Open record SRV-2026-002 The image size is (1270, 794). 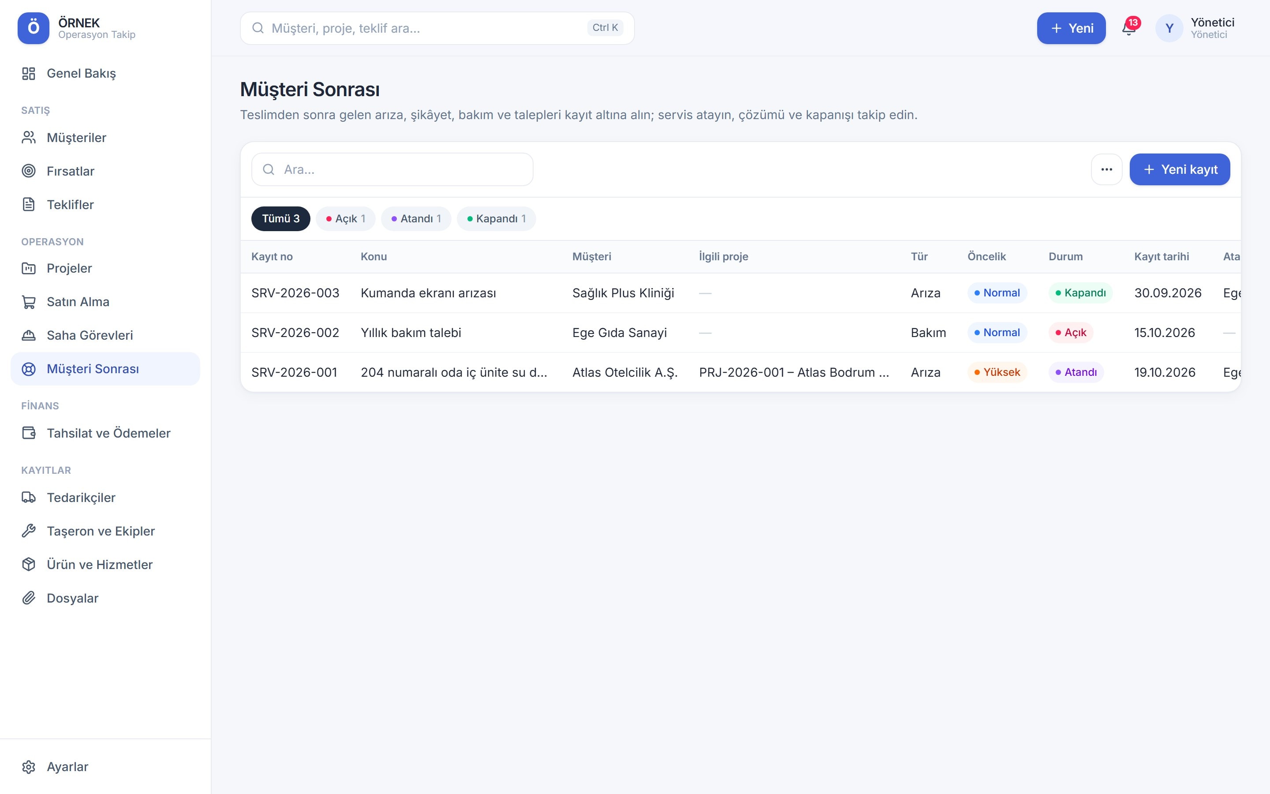click(x=295, y=333)
